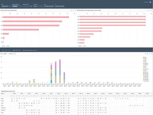The image size is (153, 115).
Task: Expand Production Plan Versus Actual chart to full screen
Action: point(75,10)
